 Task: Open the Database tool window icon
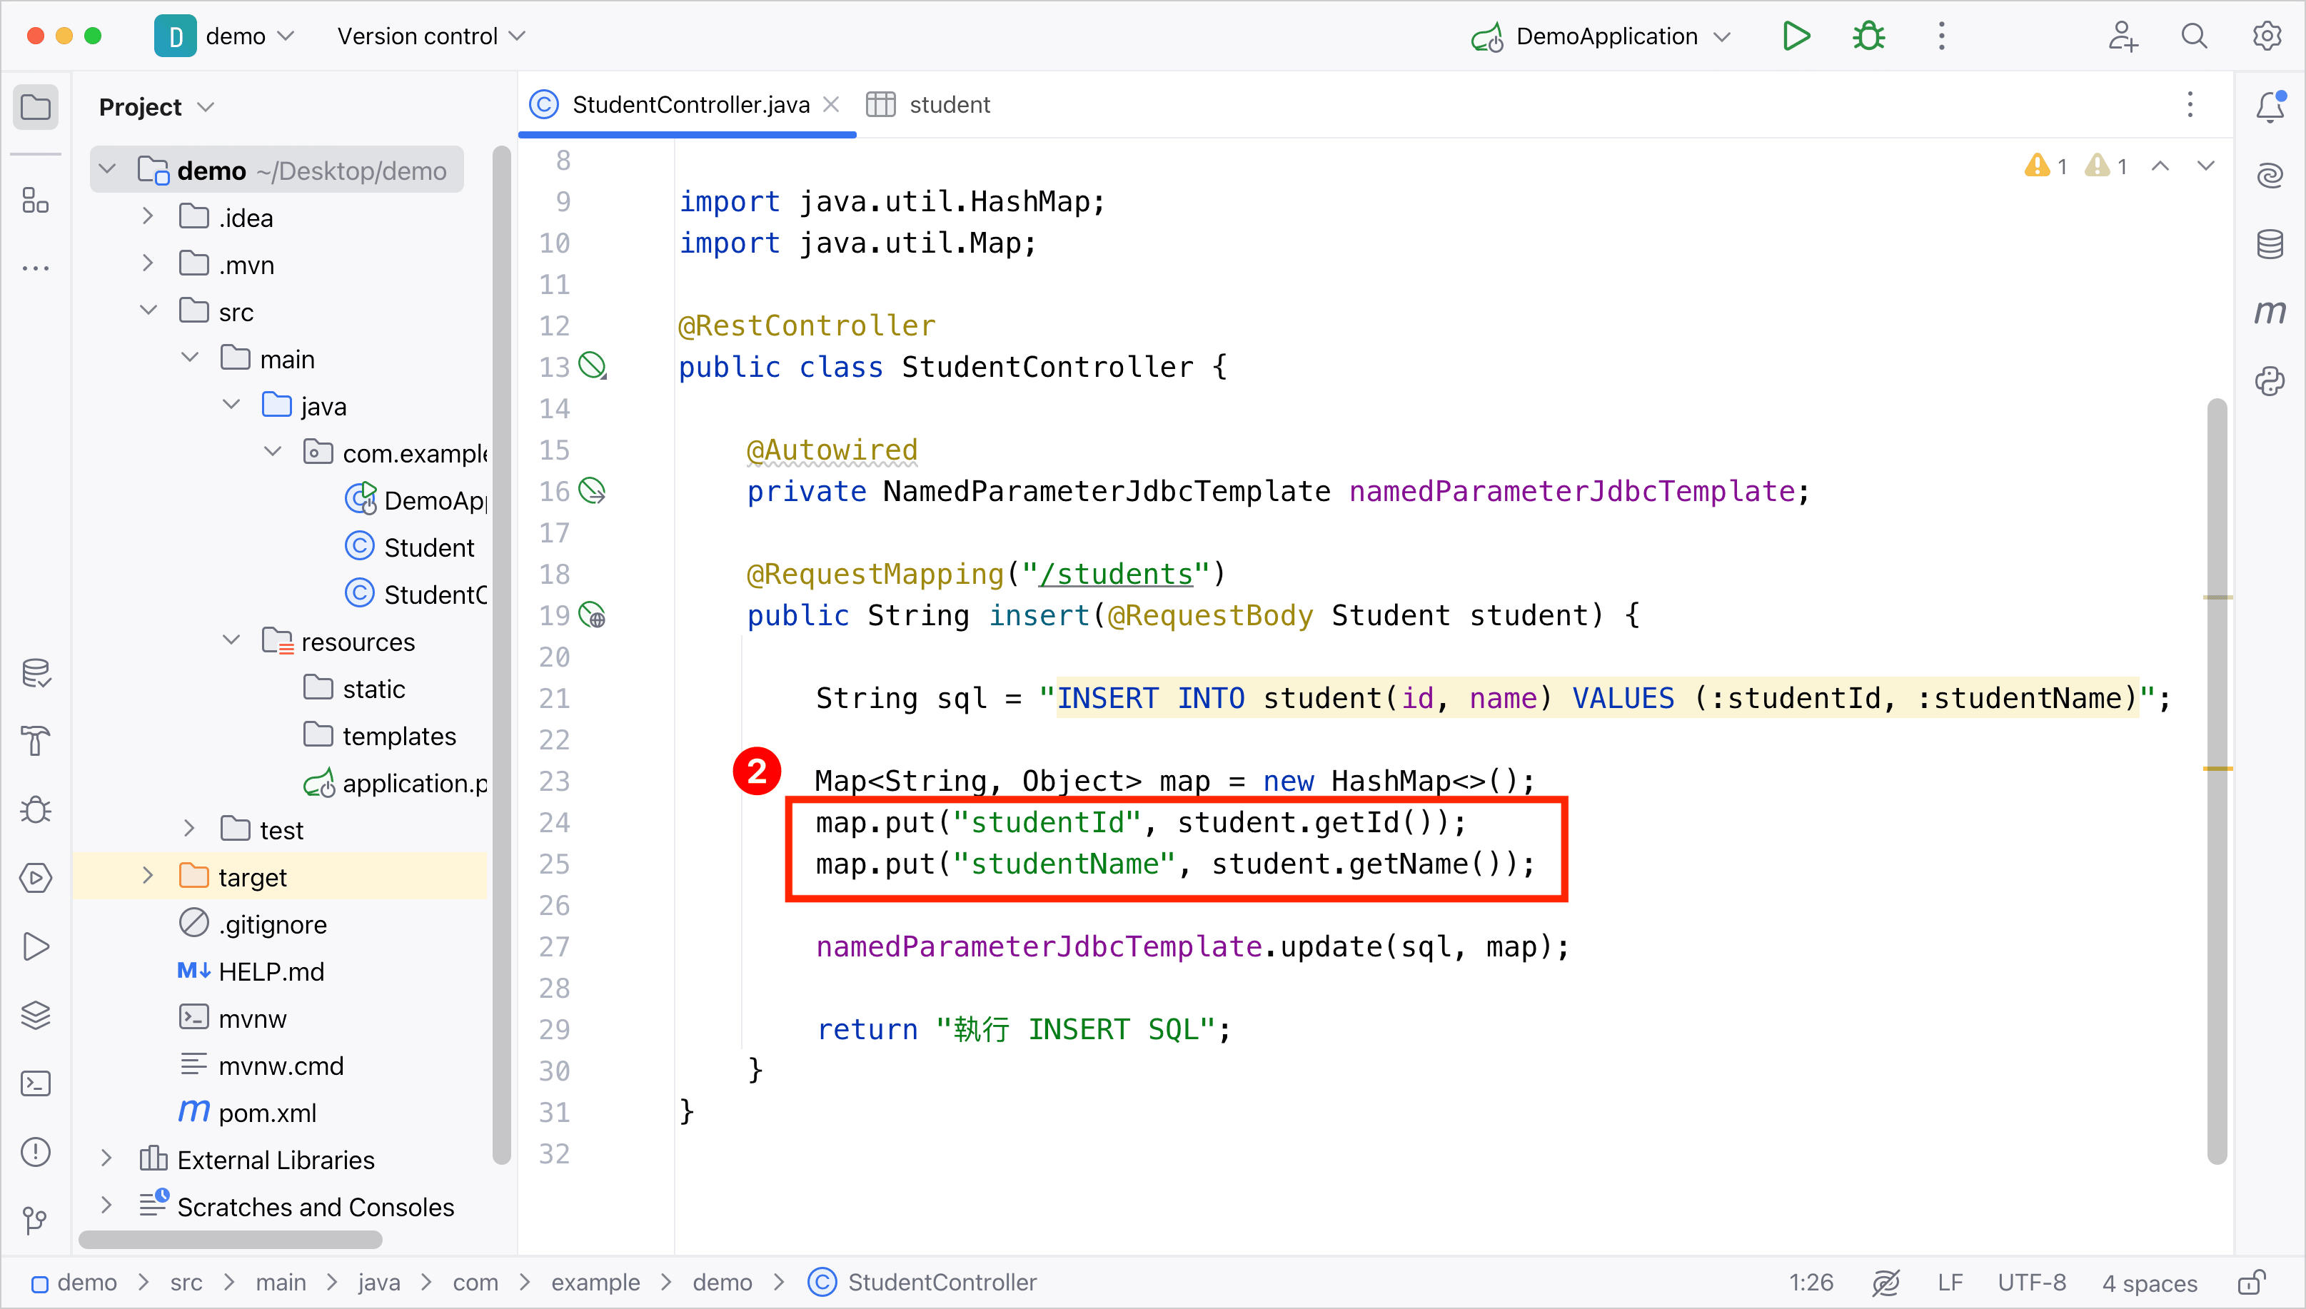pyautogui.click(x=2269, y=243)
